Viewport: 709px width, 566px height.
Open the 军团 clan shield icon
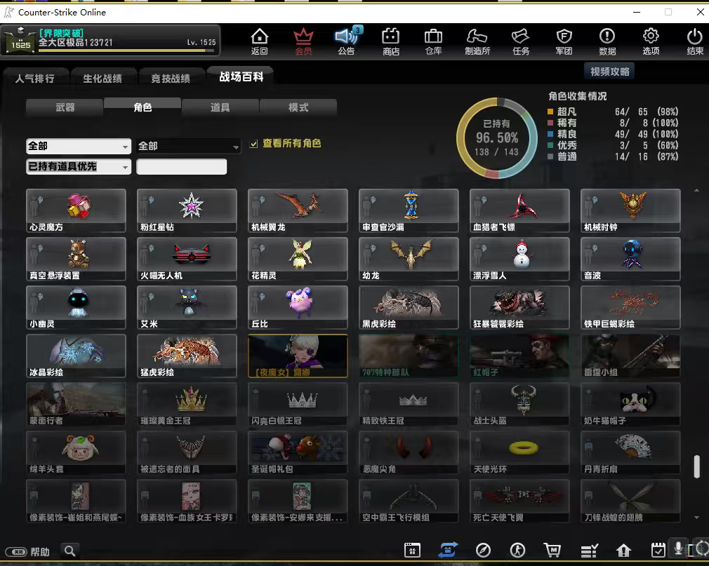click(564, 41)
